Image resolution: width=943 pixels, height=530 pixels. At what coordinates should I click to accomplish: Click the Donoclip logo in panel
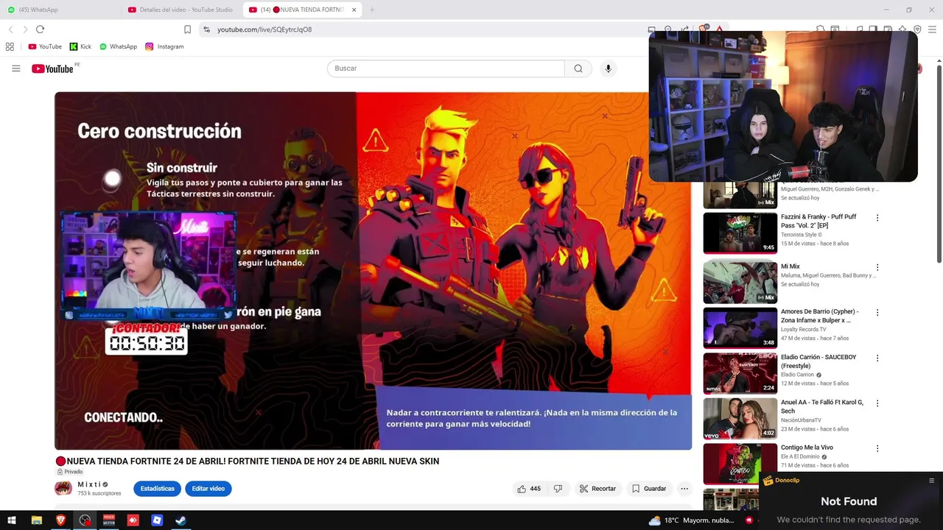[x=781, y=481]
